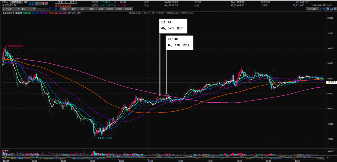Click the 単純移動平均 legend label
Screen dimensions: 337x162
(x=8, y=13)
